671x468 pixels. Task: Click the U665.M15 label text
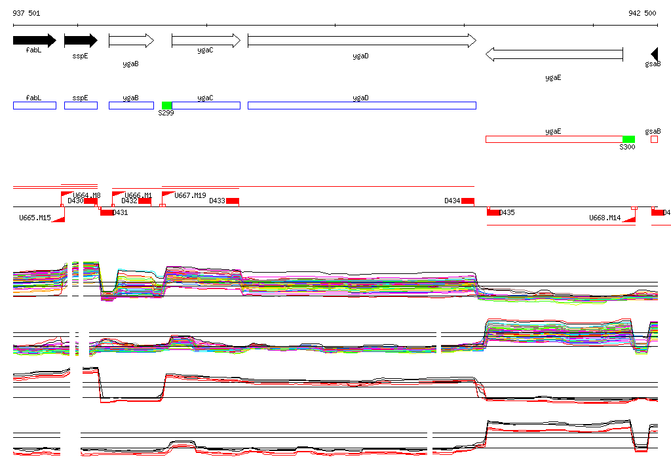tap(35, 218)
